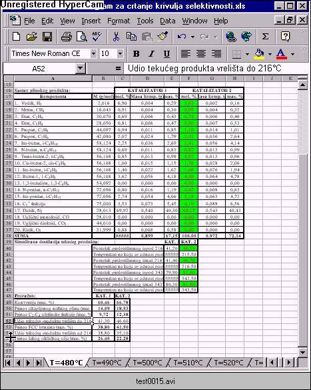The height and width of the screenshot is (390, 311).
Task: Redo with the greyed Redo arrow icon
Action: pos(204,37)
